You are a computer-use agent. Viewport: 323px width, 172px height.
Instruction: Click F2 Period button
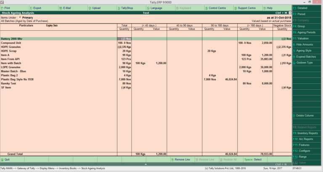(307, 14)
